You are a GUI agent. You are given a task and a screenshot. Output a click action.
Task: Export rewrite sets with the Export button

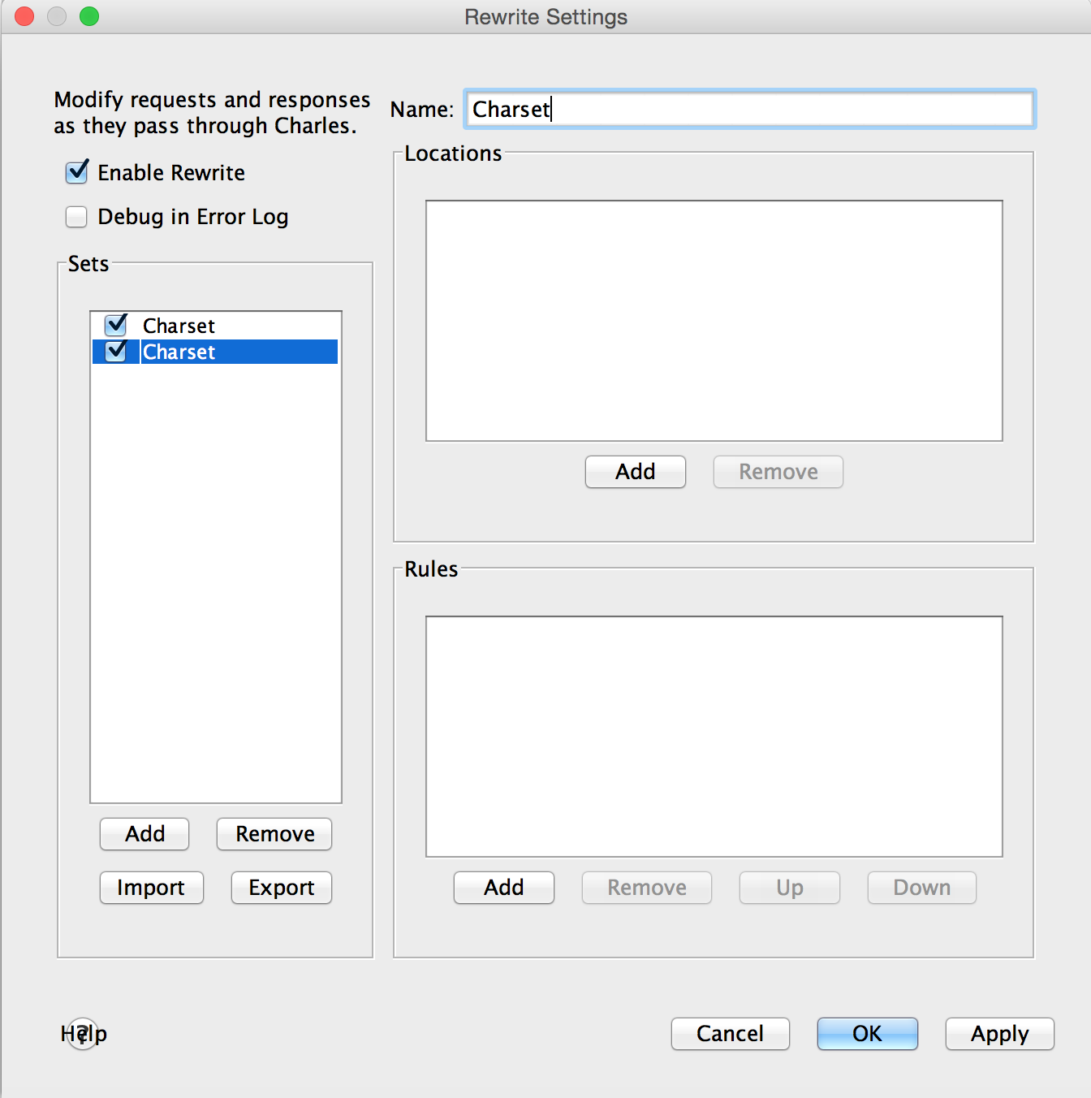pyautogui.click(x=281, y=888)
